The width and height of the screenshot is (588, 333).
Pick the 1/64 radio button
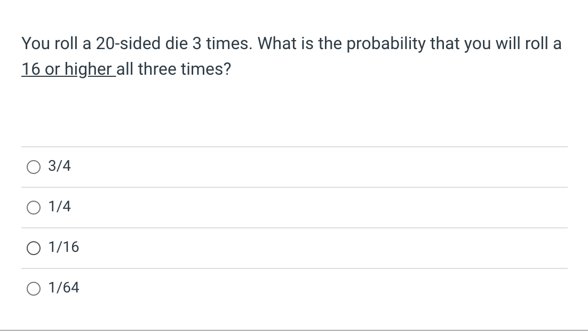pos(34,288)
